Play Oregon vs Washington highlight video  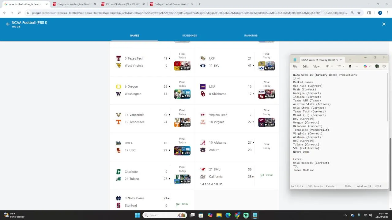[182, 94]
